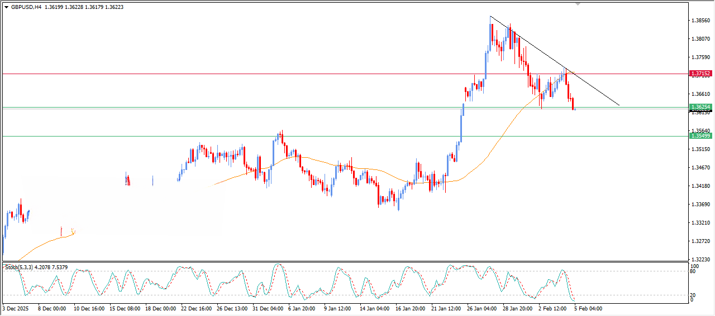Click the triangle arrow beside GBPUSD,H4
Image resolution: width=715 pixels, height=316 pixels.
click(6, 7)
